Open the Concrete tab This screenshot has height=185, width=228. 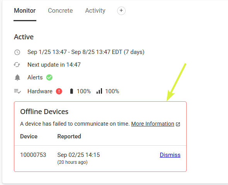tap(60, 10)
